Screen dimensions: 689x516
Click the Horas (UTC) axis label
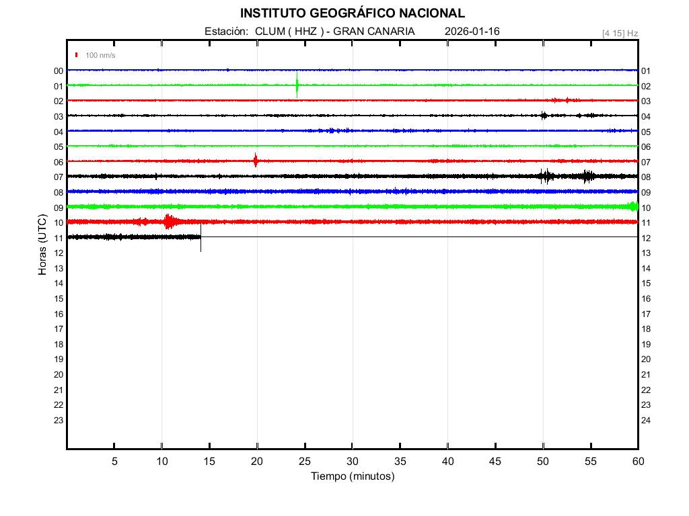click(x=42, y=245)
